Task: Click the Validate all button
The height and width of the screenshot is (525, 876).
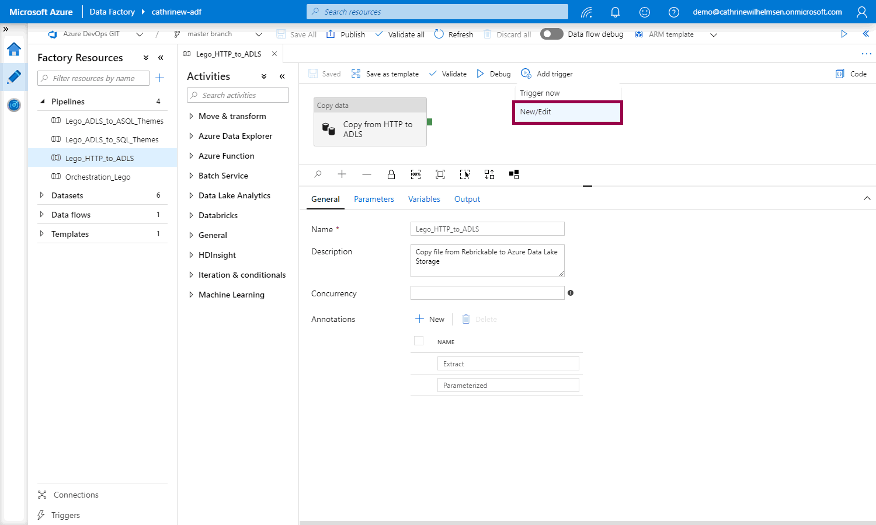Action: pos(400,34)
